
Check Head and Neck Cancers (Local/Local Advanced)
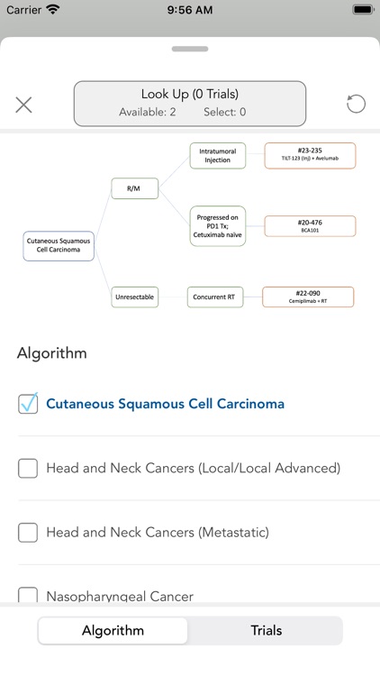[x=28, y=468]
